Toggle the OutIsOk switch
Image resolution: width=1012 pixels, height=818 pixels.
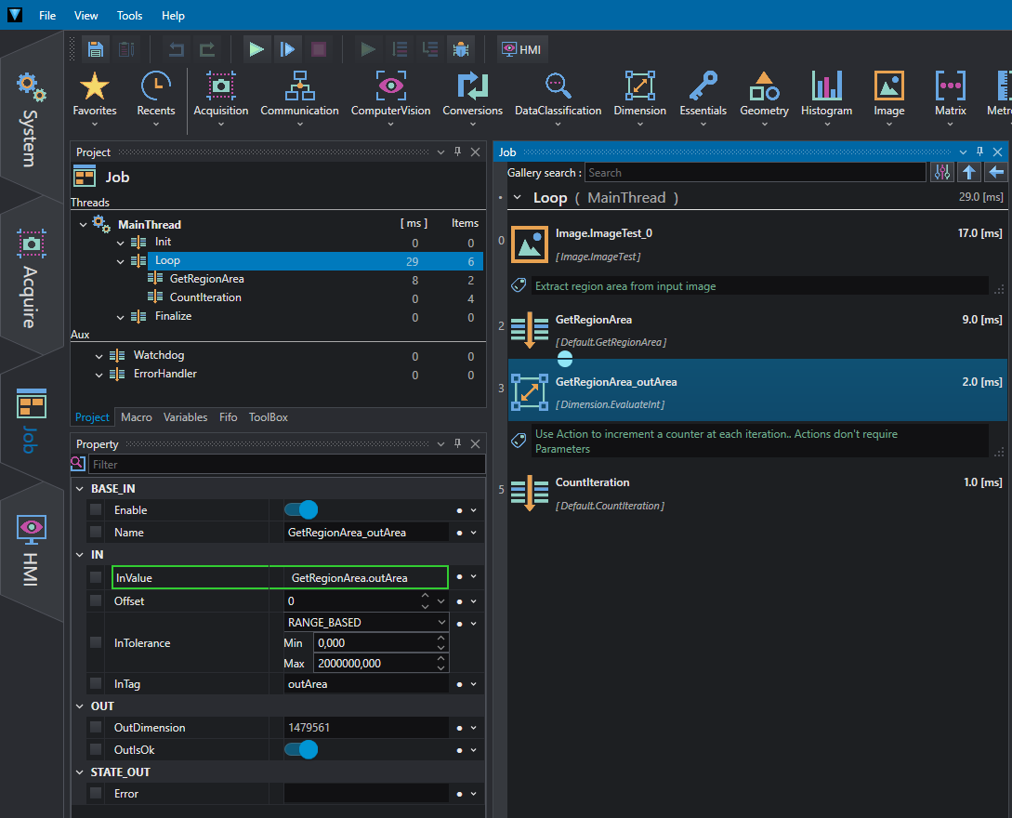[301, 749]
